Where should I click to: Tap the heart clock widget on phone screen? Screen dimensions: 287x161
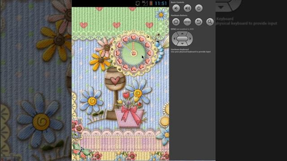134,53
